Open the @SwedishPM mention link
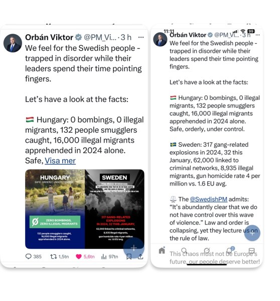 click(x=209, y=199)
